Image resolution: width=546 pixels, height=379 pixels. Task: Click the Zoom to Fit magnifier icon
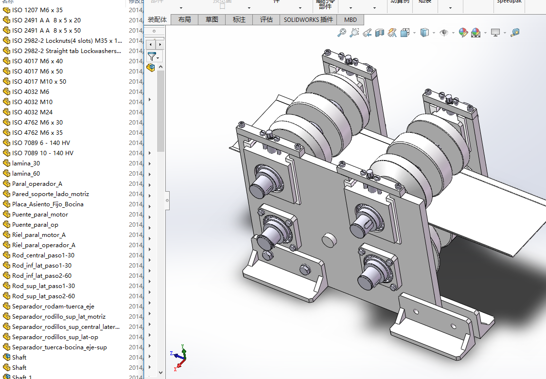pos(342,33)
